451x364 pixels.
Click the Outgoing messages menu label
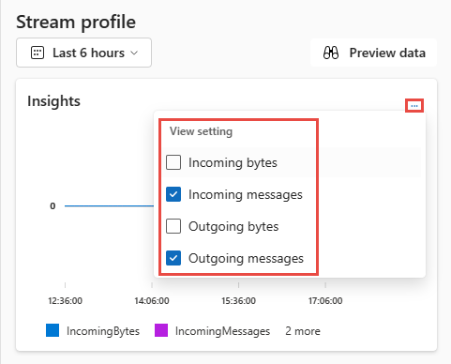(x=246, y=259)
